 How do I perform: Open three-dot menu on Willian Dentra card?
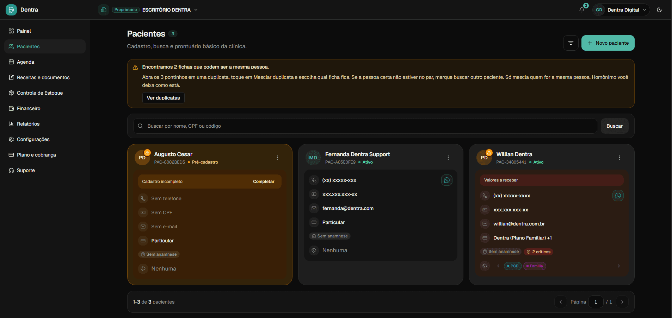coord(619,158)
